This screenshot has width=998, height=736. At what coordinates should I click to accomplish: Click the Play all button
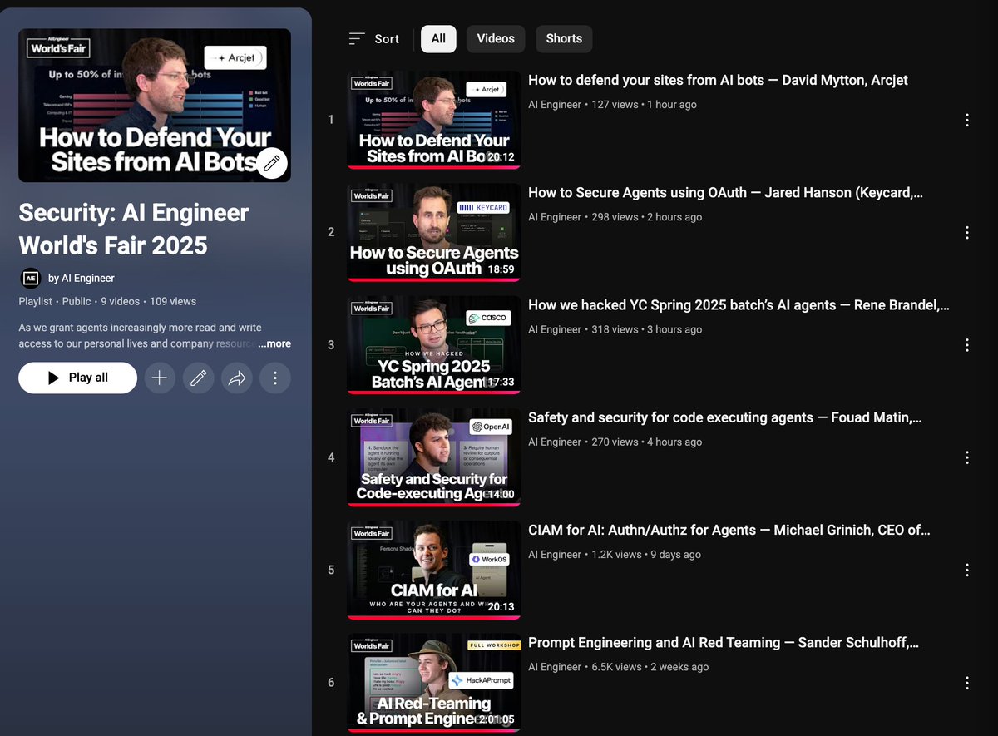[x=77, y=378]
